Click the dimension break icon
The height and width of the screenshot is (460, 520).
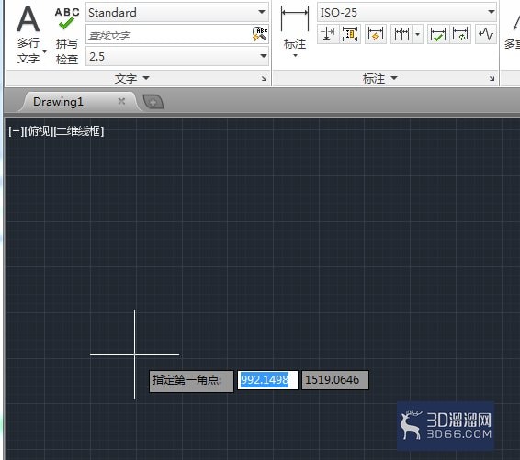[328, 34]
